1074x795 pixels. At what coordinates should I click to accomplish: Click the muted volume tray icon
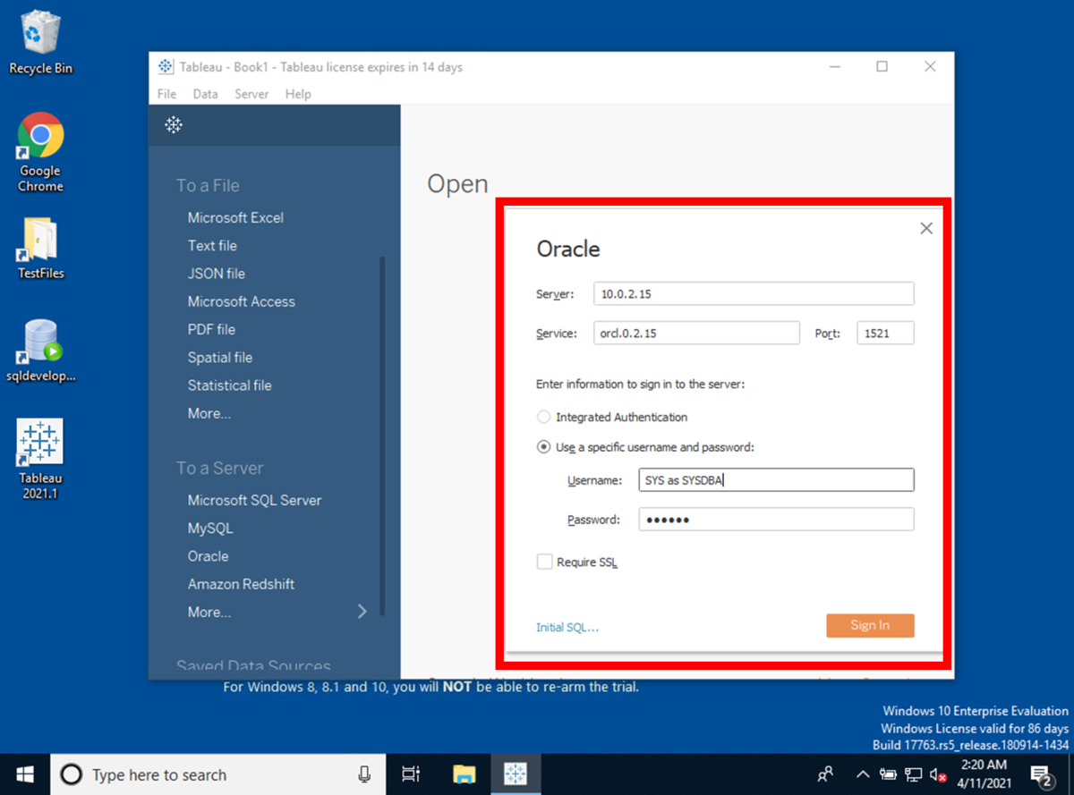point(938,774)
